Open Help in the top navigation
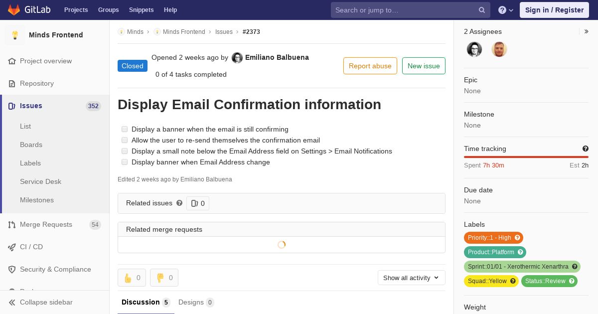598x314 pixels. (x=170, y=10)
